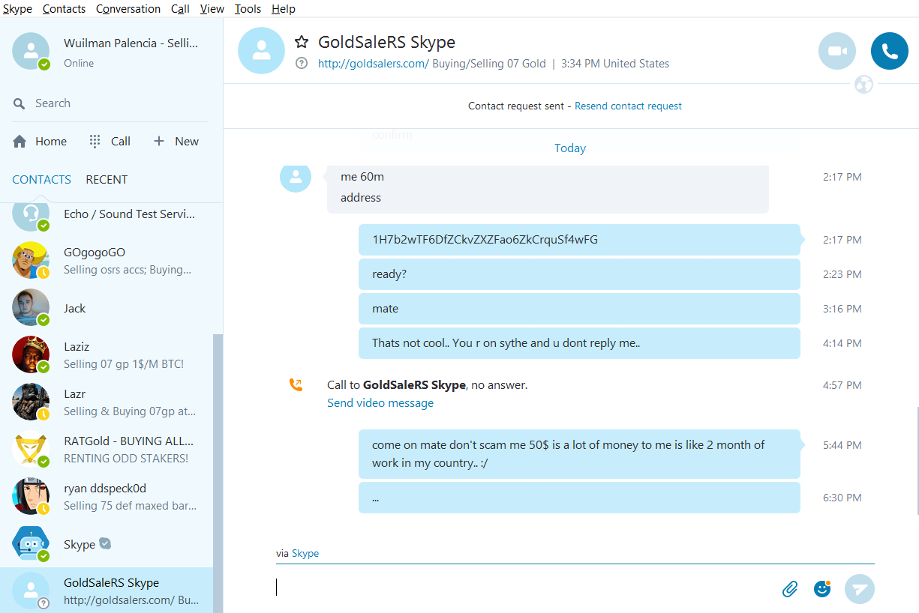The width and height of the screenshot is (919, 613).
Task: Click the 'Thats not cool' message
Action: point(579,343)
